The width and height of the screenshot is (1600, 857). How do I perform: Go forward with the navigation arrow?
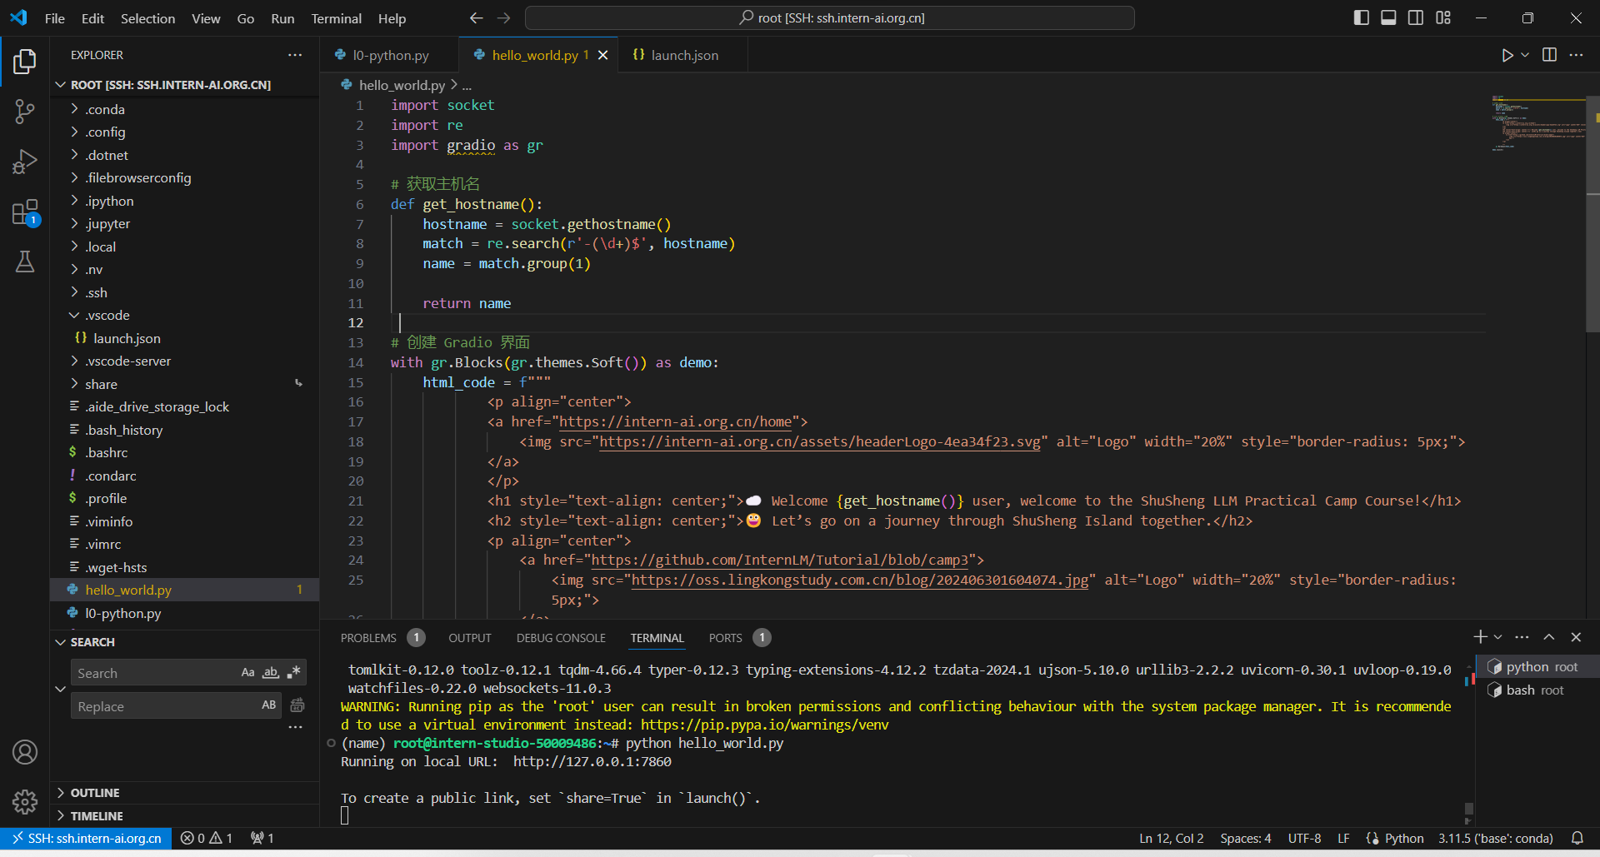tap(503, 18)
